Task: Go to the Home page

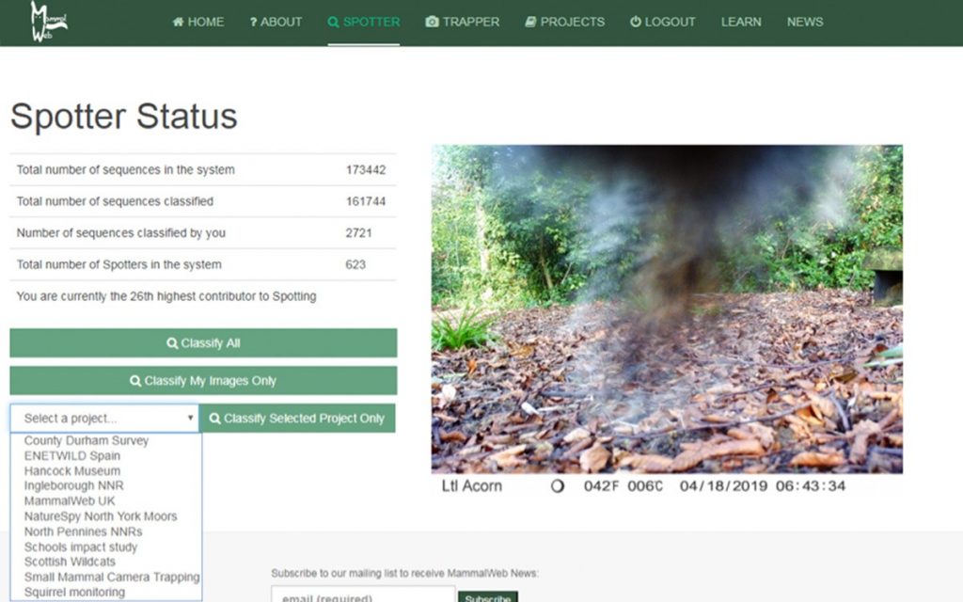Action: [x=198, y=22]
